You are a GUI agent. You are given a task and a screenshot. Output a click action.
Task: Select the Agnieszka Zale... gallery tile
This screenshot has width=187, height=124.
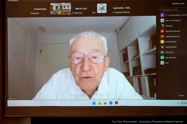(x=122, y=8)
